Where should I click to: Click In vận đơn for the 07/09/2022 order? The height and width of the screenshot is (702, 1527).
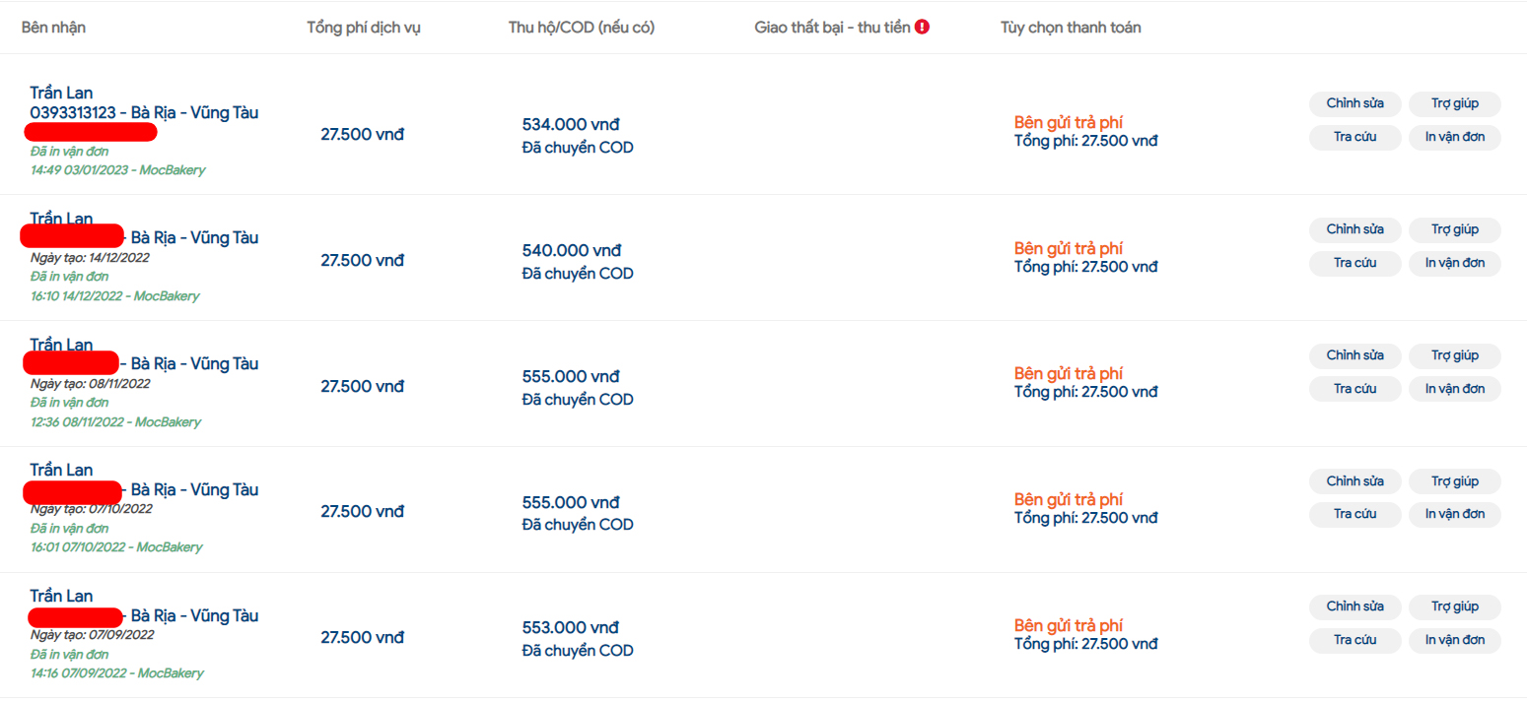click(x=1455, y=640)
